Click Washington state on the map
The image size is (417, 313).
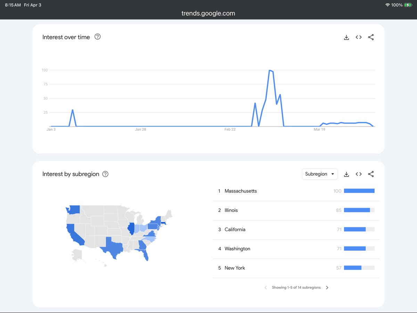[x=73, y=210]
